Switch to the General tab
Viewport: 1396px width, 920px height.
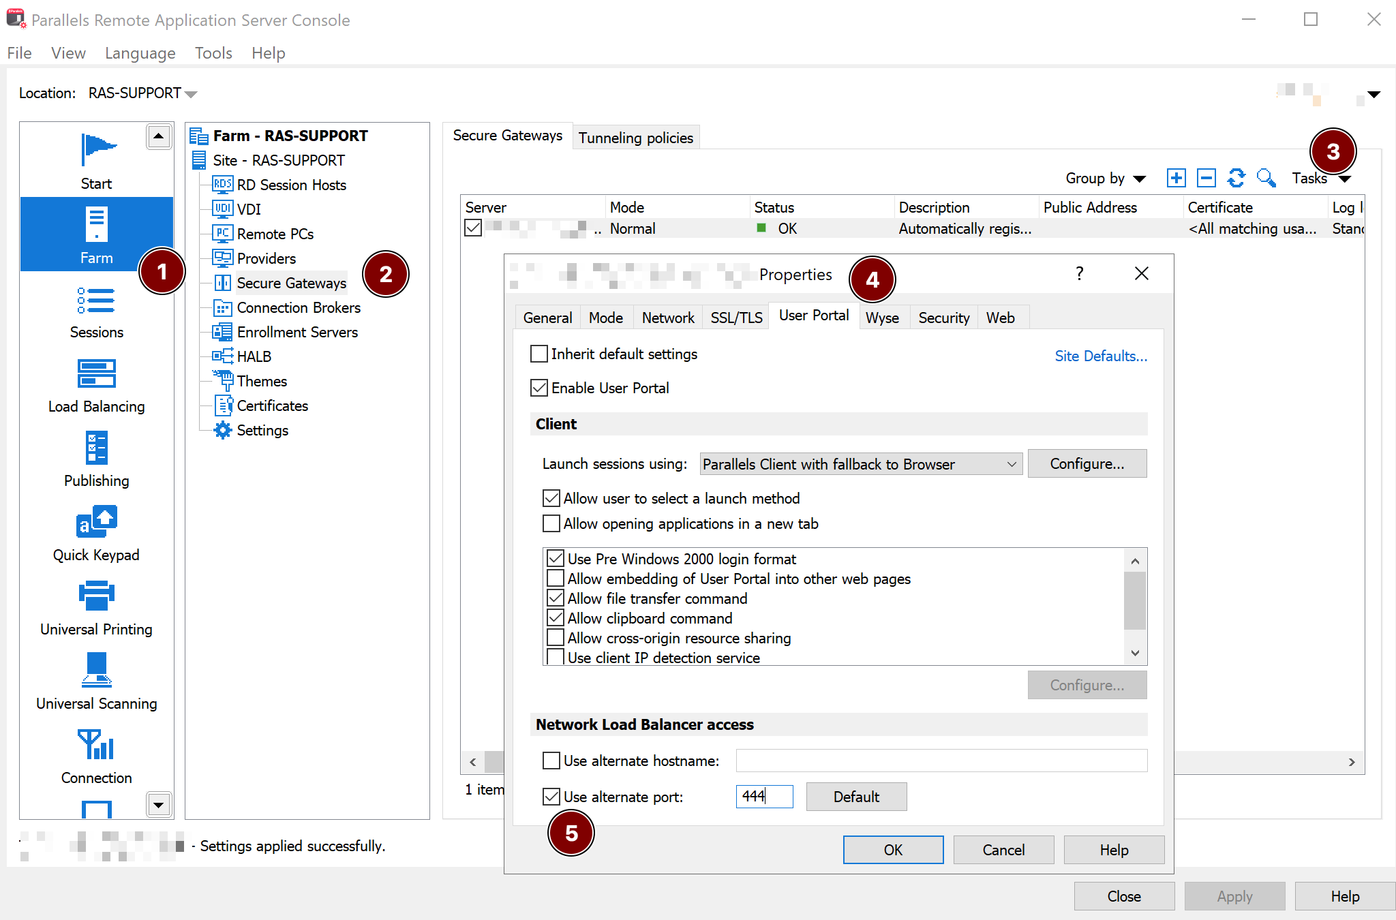click(x=547, y=318)
